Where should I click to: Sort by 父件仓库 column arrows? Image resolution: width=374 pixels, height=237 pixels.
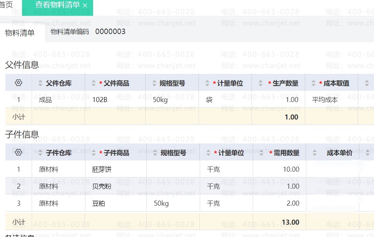(40, 83)
